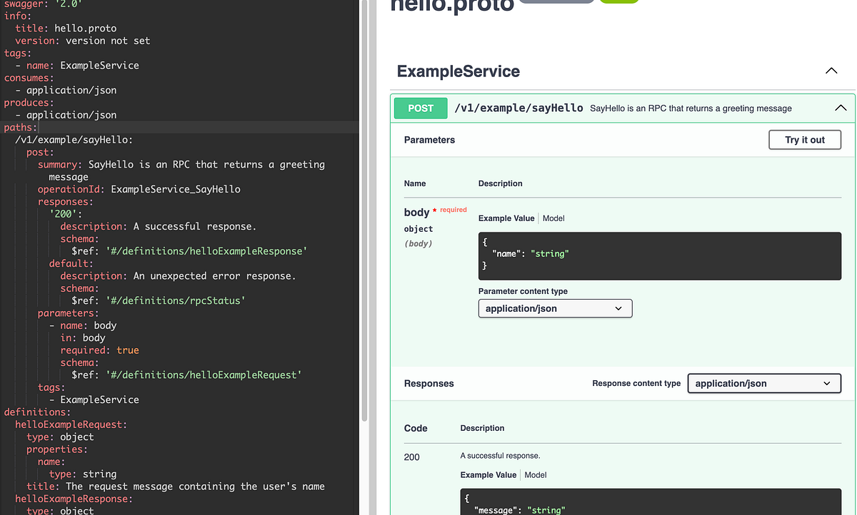857x515 pixels.
Task: Click the /v1/example/sayHello endpoint path
Action: (518, 108)
